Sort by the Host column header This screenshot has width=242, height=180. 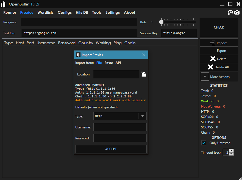[x=20, y=43]
